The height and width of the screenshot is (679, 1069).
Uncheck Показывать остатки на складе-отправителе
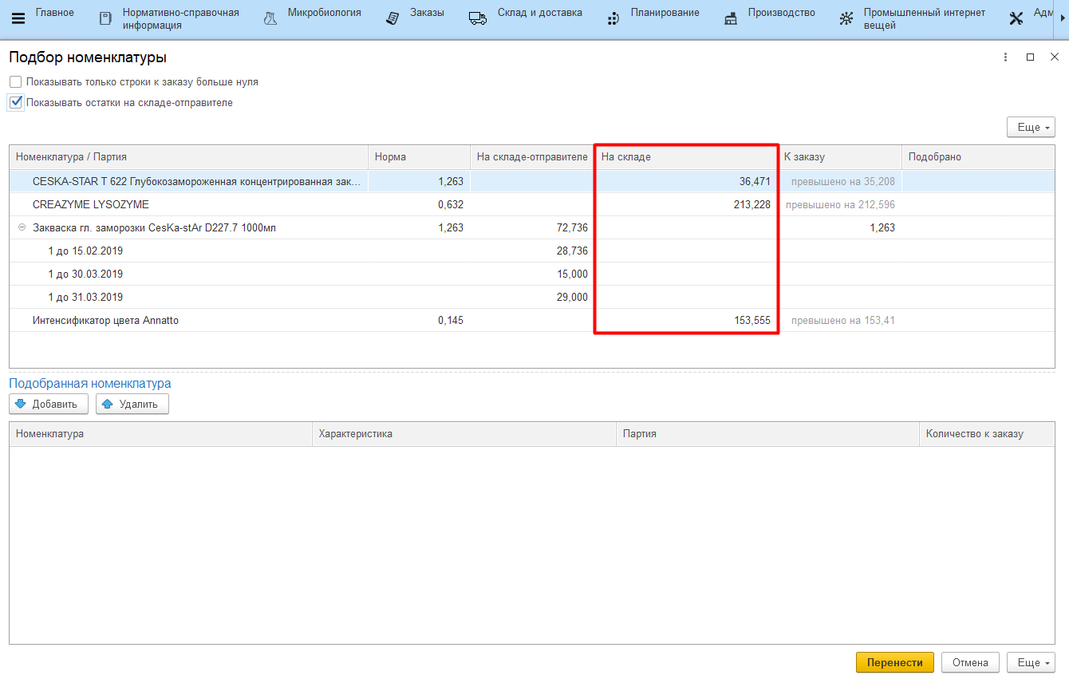16,102
